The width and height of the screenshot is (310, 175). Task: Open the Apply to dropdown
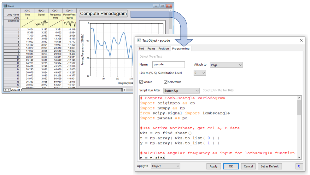point(165,166)
